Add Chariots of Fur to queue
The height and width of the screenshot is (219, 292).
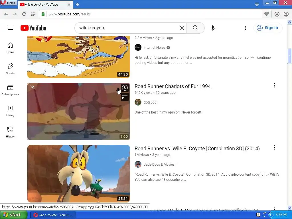coord(125,97)
